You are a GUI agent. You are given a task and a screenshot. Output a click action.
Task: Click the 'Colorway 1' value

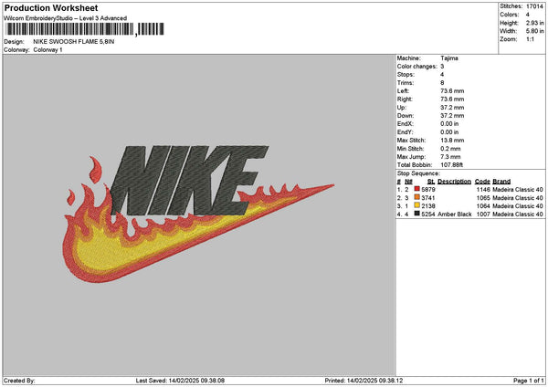47,50
